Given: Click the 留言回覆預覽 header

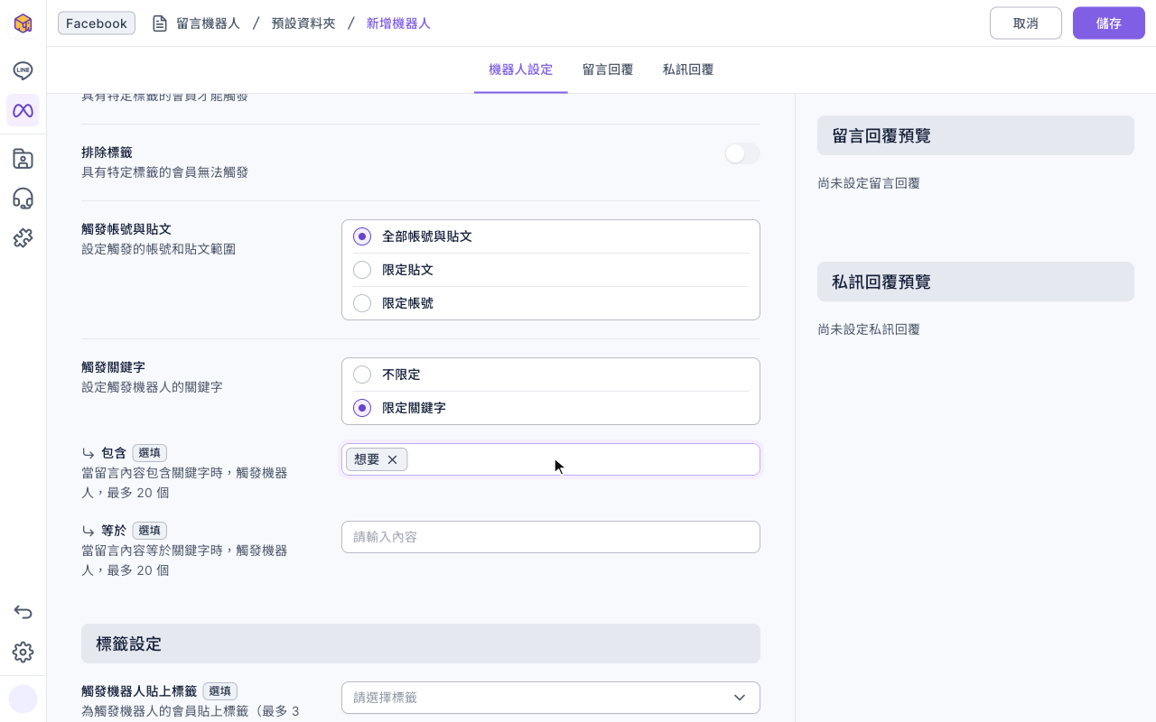Looking at the screenshot, I should (975, 135).
